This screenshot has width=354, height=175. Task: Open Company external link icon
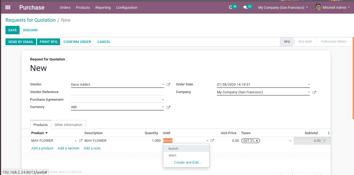(x=314, y=92)
